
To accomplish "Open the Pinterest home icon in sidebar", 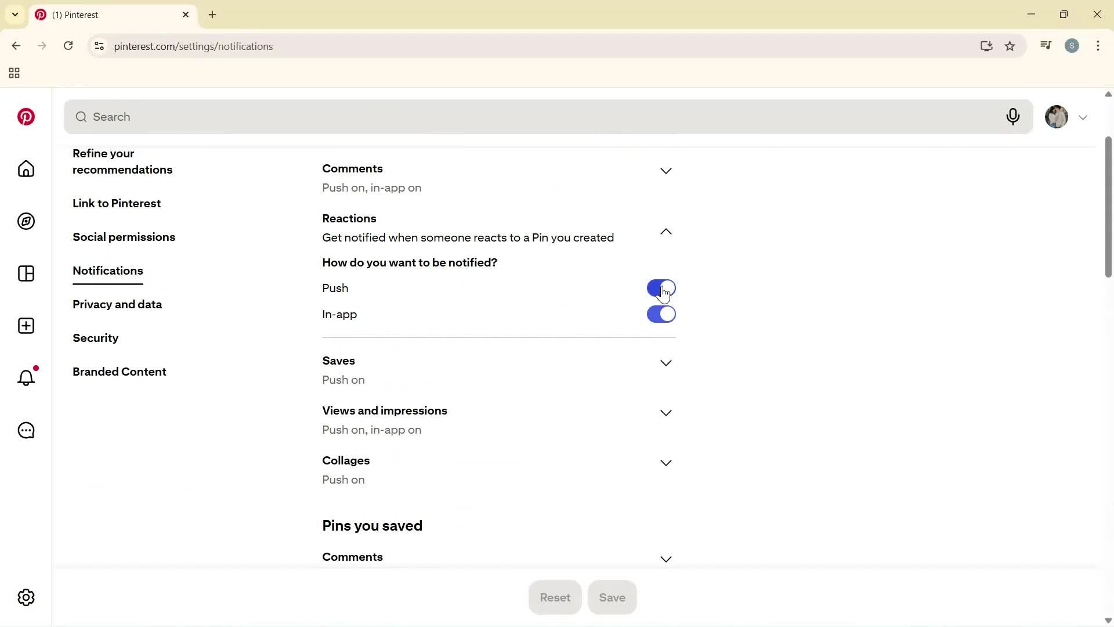I will tap(26, 169).
